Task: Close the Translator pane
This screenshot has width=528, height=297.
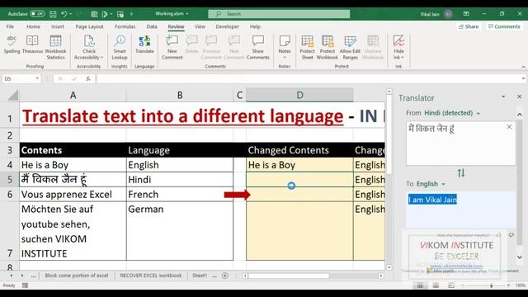Action: coord(519,97)
